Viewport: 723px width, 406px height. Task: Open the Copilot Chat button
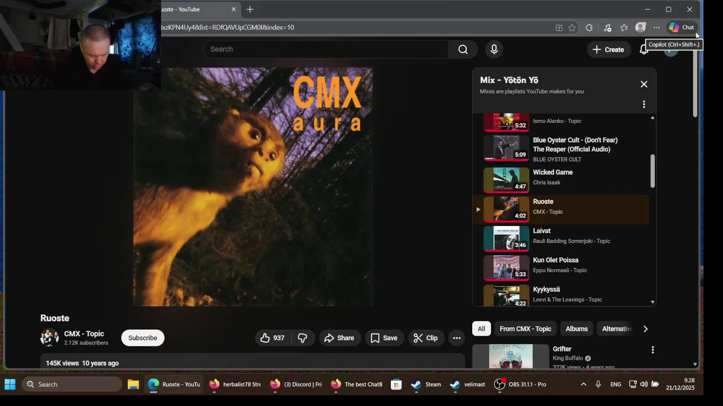681,27
